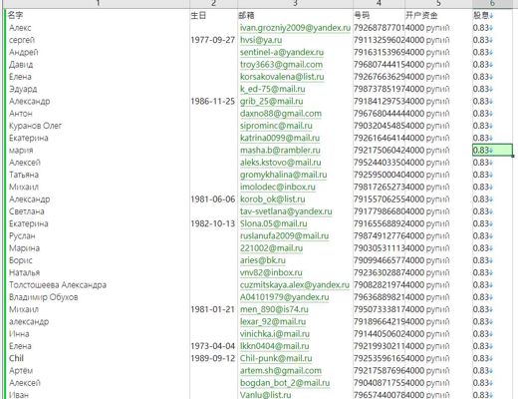Open the email link cuzmitskaya.alex@yandex.ru
Viewport: 518px width, 399px height.
tap(295, 285)
